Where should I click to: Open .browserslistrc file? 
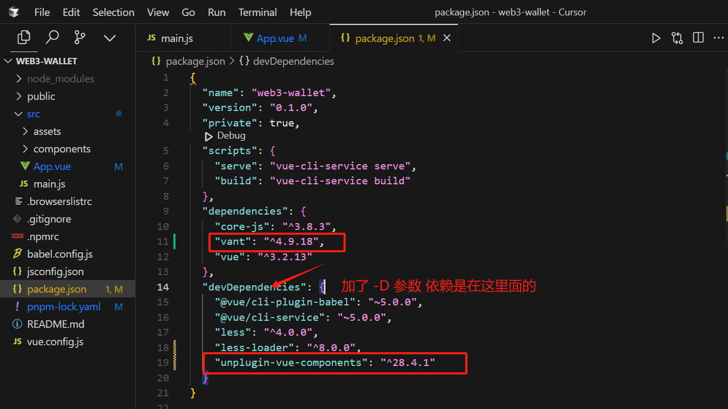coord(68,201)
